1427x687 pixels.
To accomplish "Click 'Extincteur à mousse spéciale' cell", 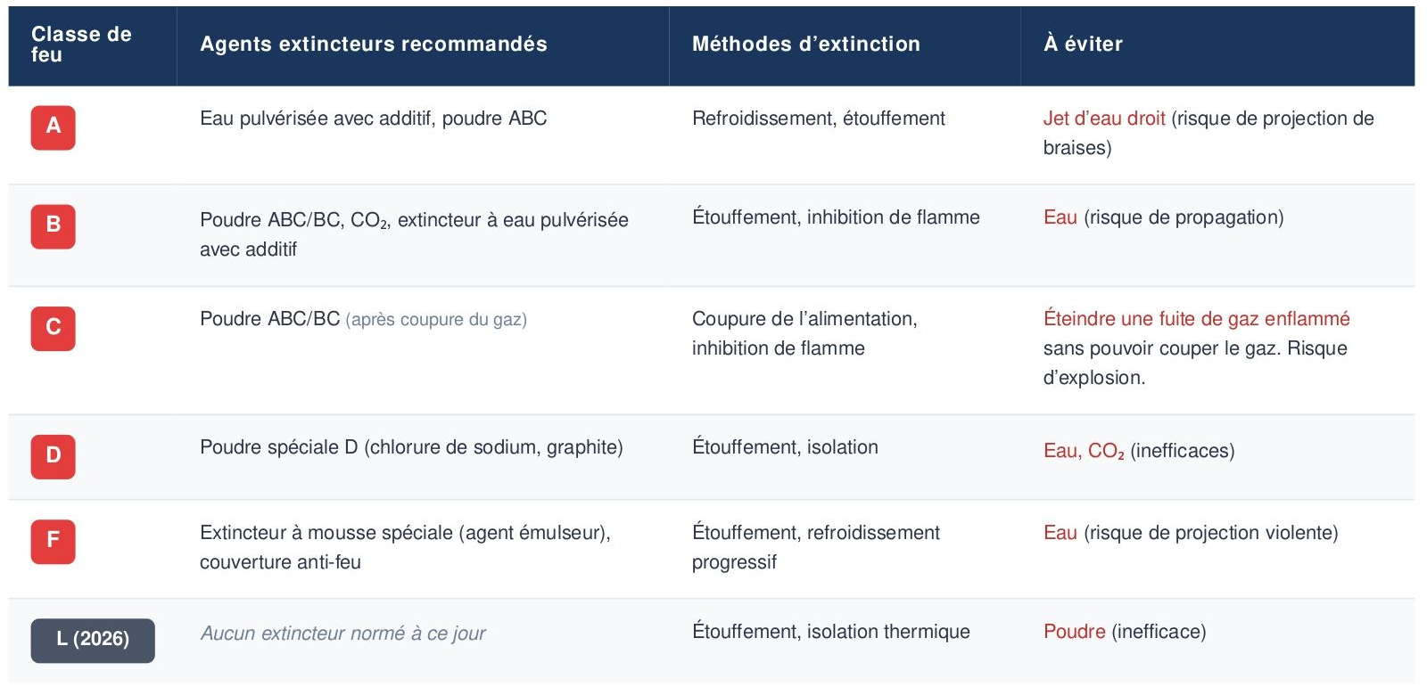I will [x=405, y=547].
